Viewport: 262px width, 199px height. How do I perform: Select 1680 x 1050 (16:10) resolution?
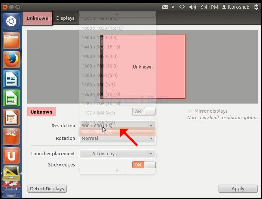tap(118, 28)
